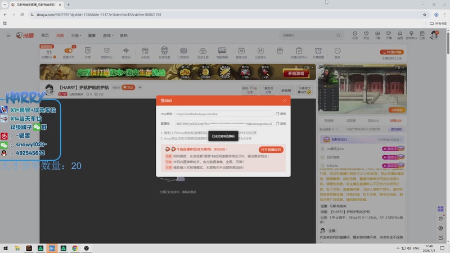
Task: Close the 推流码 dialog with its X
Action: pyautogui.click(x=285, y=101)
